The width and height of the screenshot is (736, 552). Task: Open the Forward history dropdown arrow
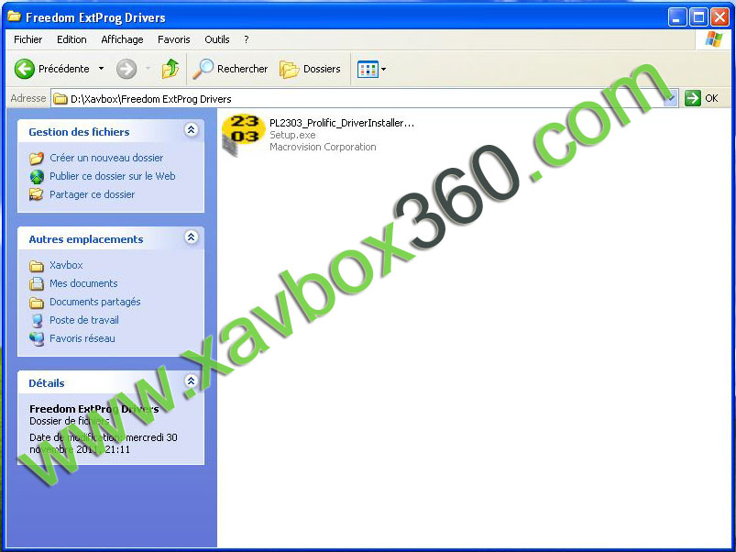click(148, 69)
